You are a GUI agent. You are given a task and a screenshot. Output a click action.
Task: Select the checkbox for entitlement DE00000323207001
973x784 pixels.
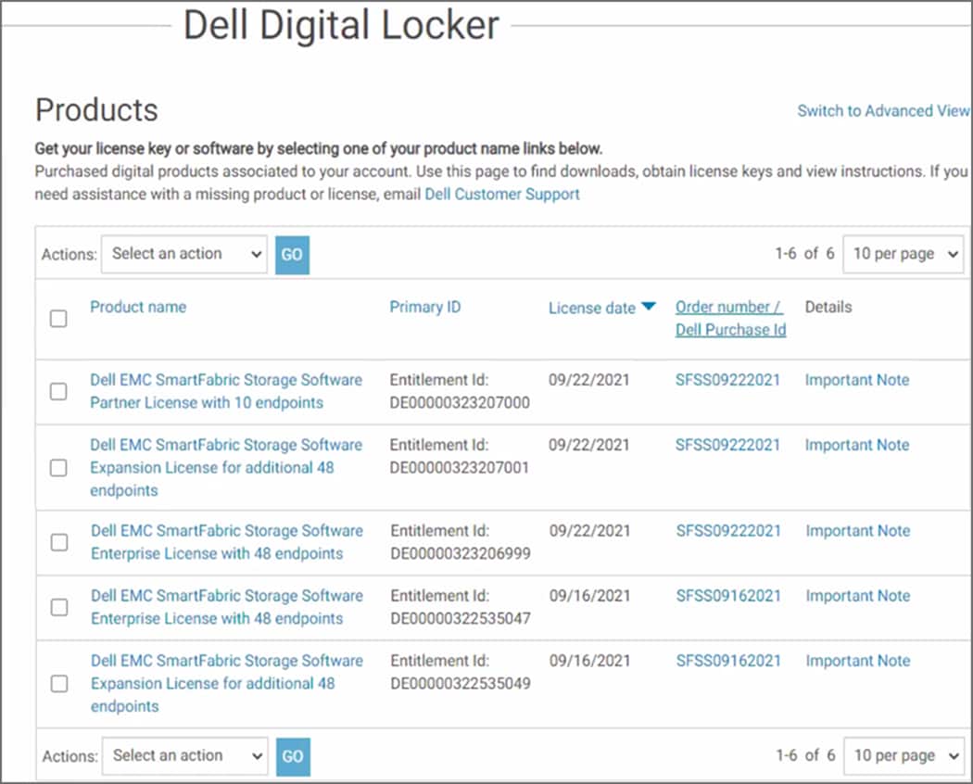click(58, 467)
